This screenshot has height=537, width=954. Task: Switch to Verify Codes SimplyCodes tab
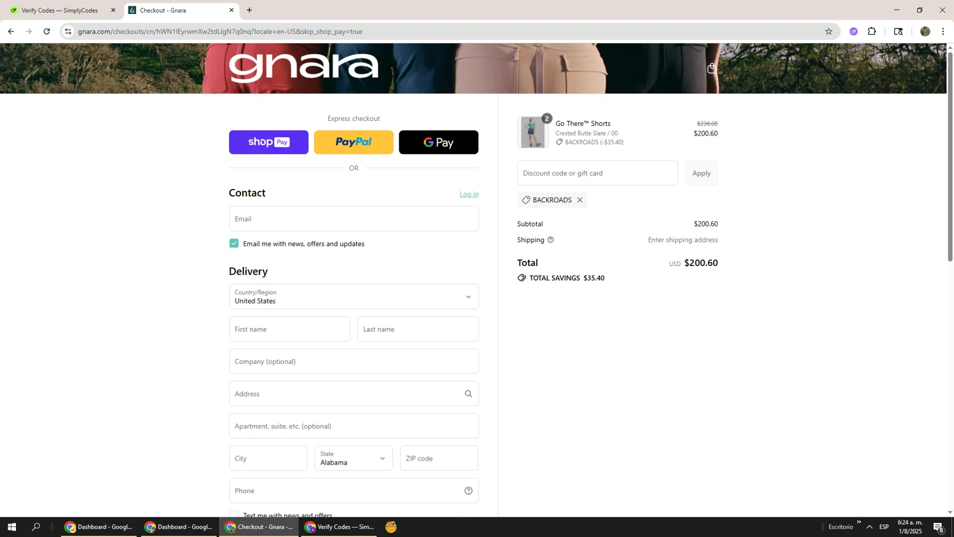[60, 10]
